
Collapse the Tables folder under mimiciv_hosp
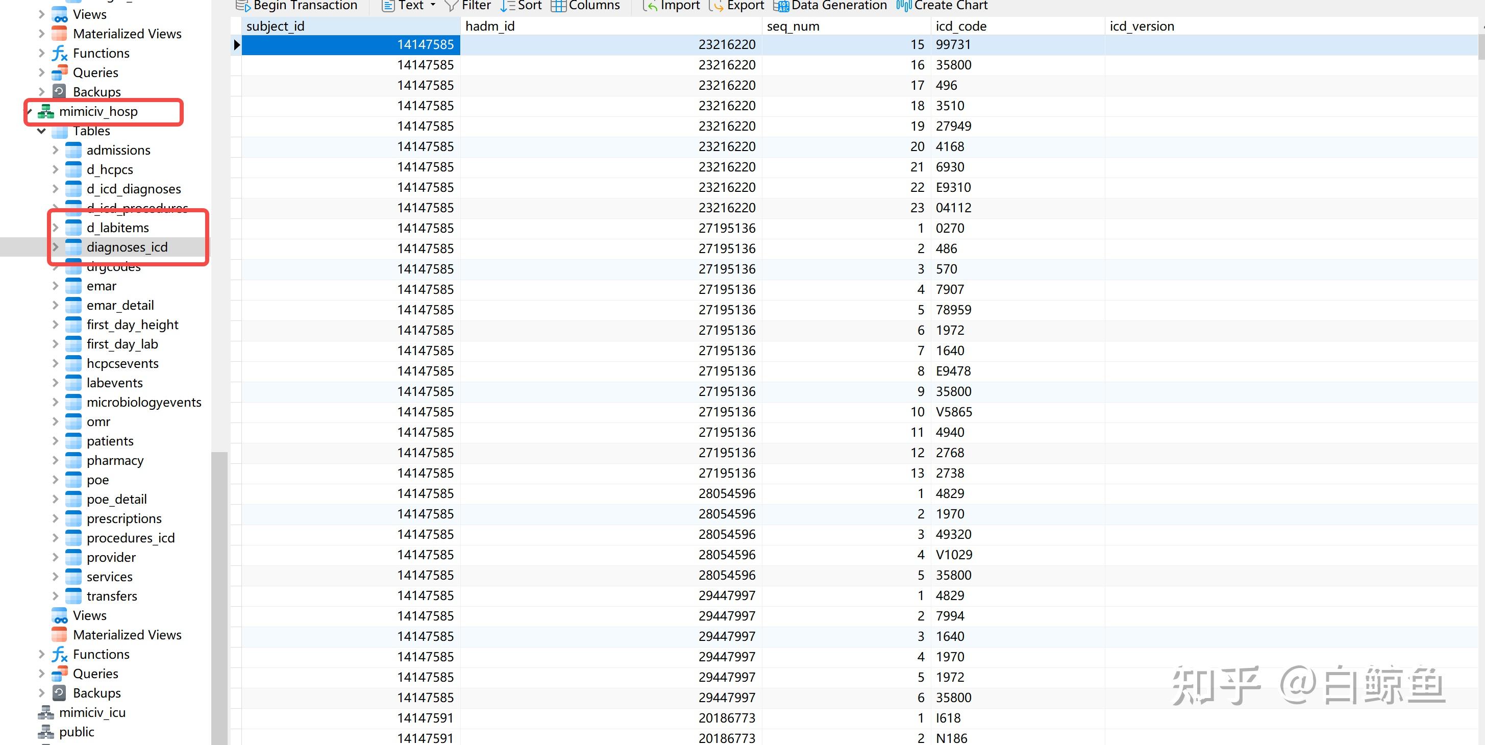[41, 131]
